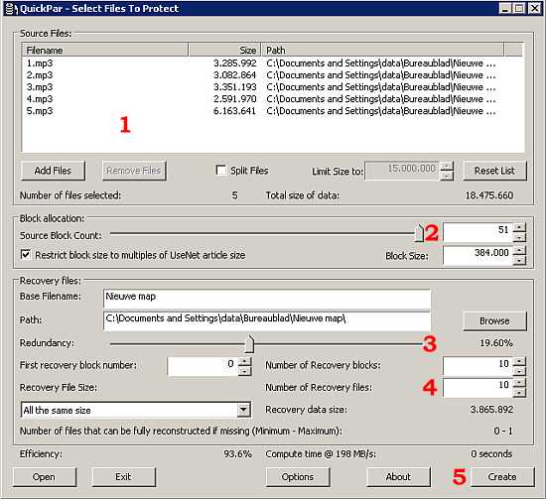Click the About button
This screenshot has width=546, height=499.
[x=398, y=477]
